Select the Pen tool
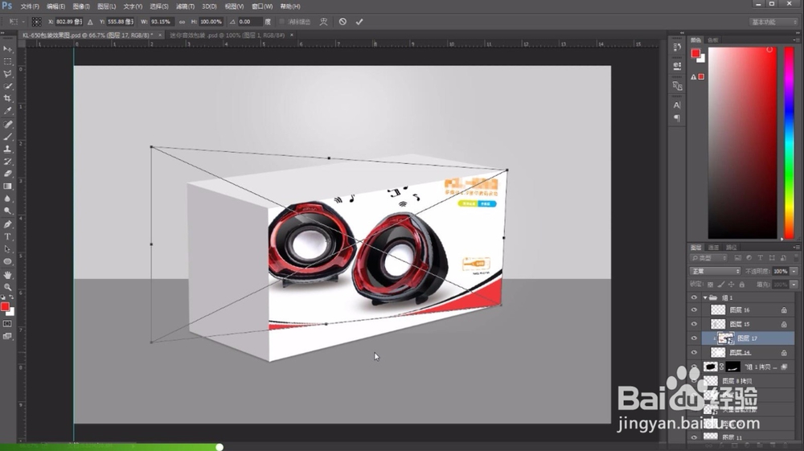Screen dimensions: 804x451 point(7,224)
